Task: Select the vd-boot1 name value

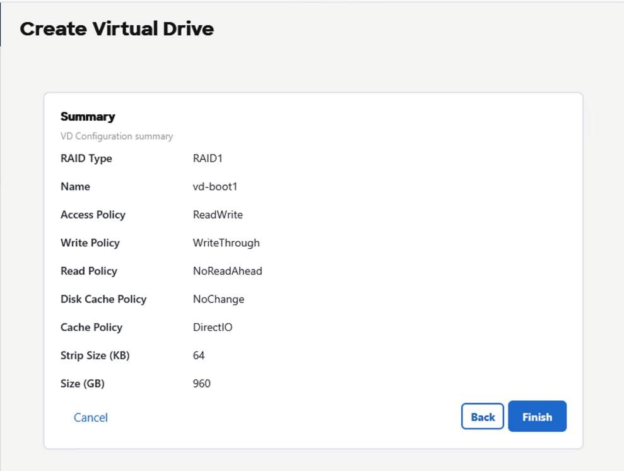Action: (x=215, y=186)
